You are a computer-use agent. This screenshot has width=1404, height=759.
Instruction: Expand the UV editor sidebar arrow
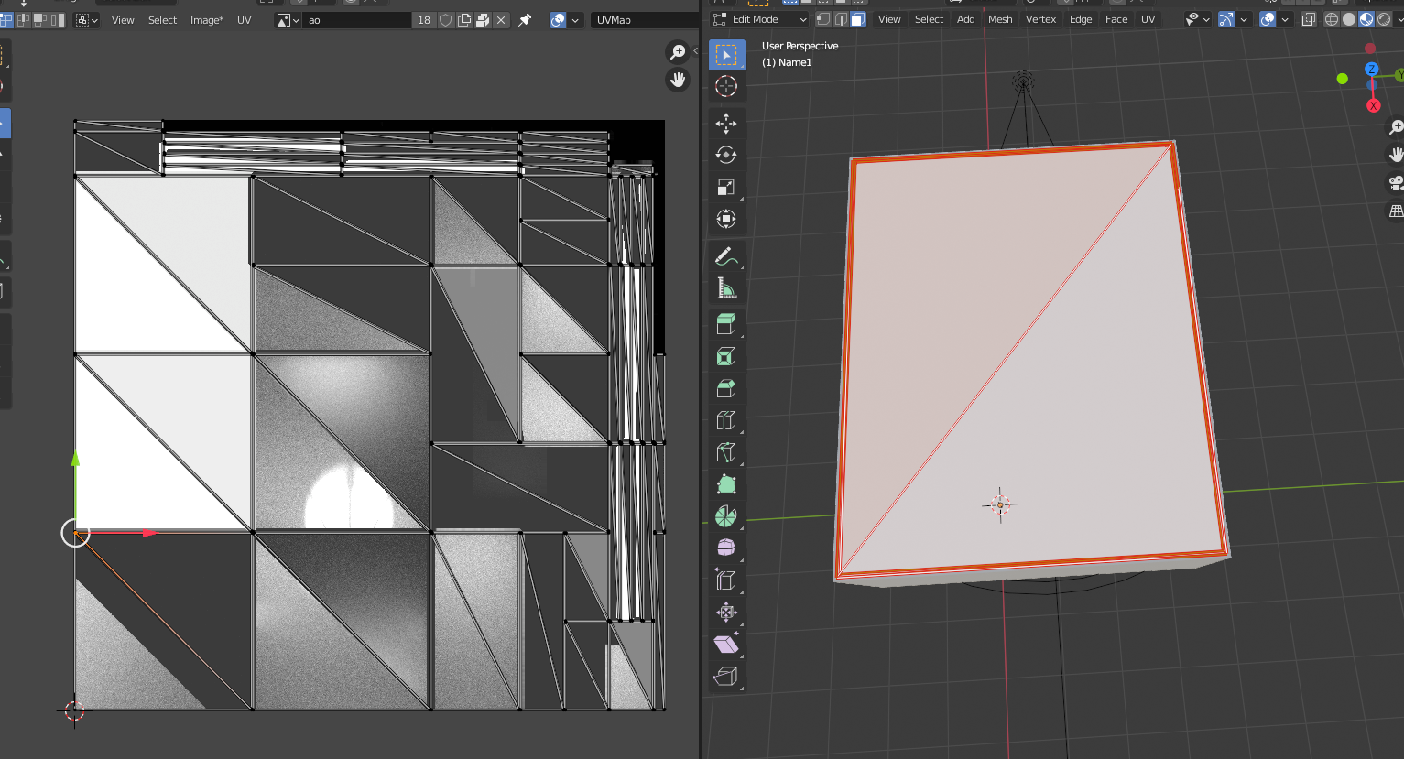695,51
